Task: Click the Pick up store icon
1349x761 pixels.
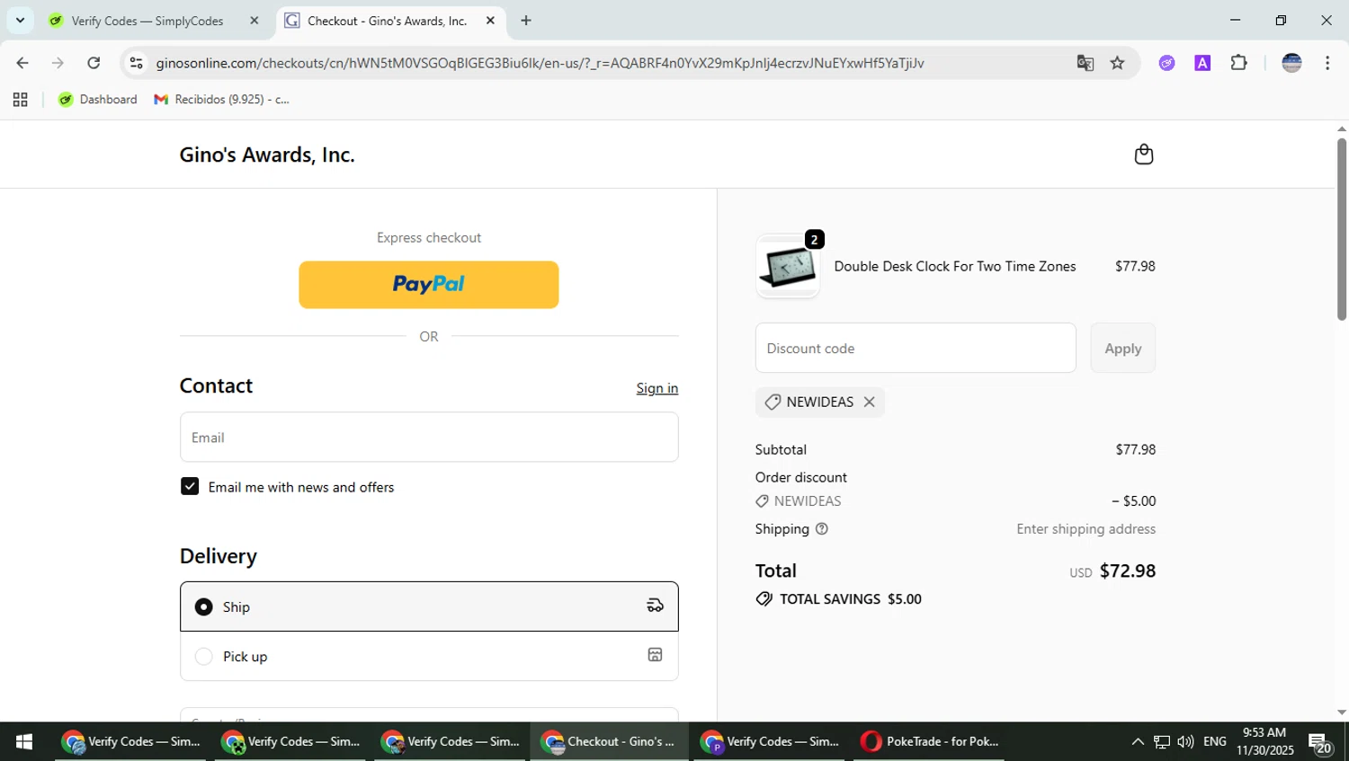Action: tap(655, 655)
